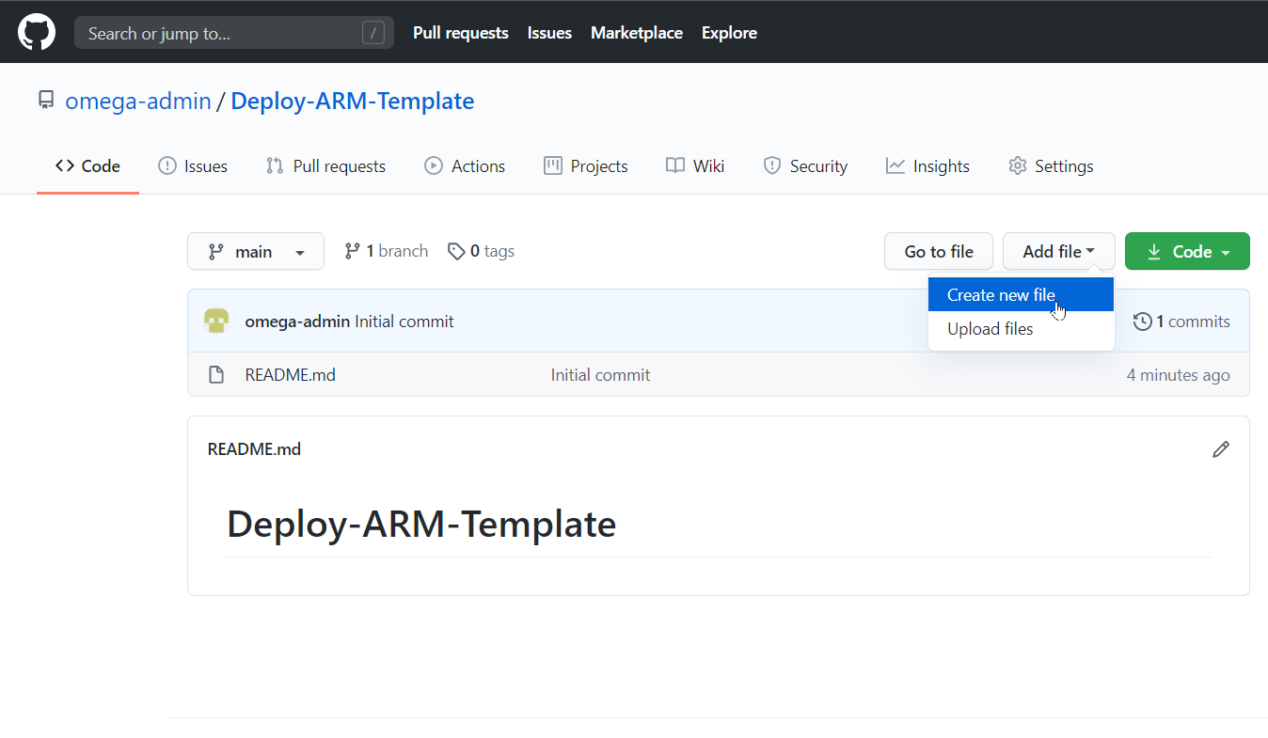Click the Go to file button
The height and width of the screenshot is (738, 1268).
pyautogui.click(x=939, y=251)
